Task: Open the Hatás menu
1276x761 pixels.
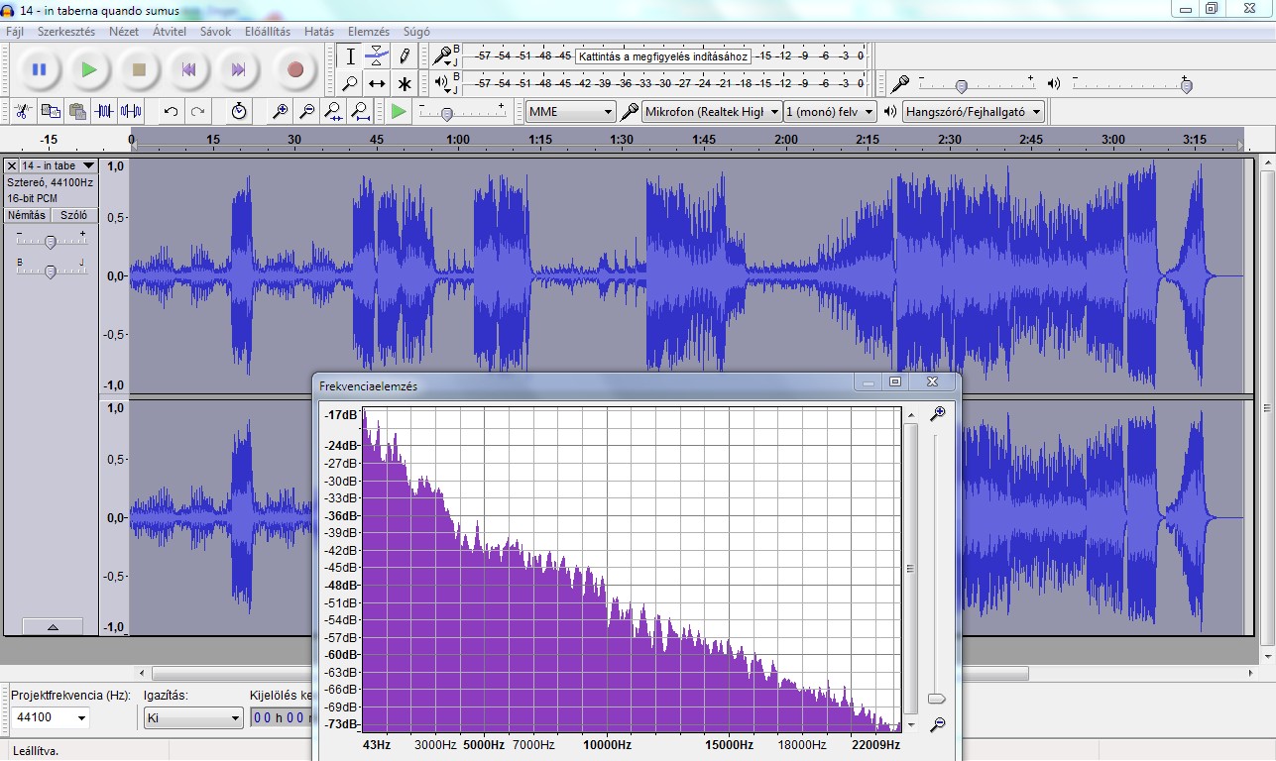Action: coord(319,32)
